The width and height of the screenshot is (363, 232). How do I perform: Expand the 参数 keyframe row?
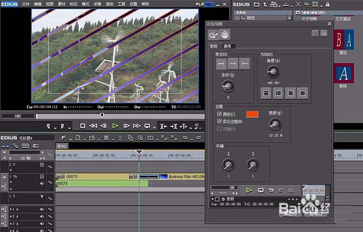click(212, 199)
